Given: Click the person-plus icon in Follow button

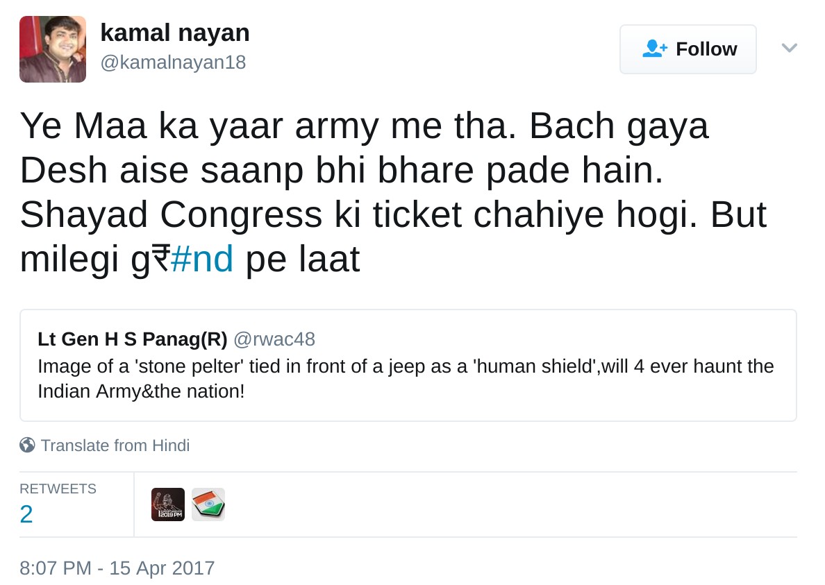Looking at the screenshot, I should tap(655, 49).
